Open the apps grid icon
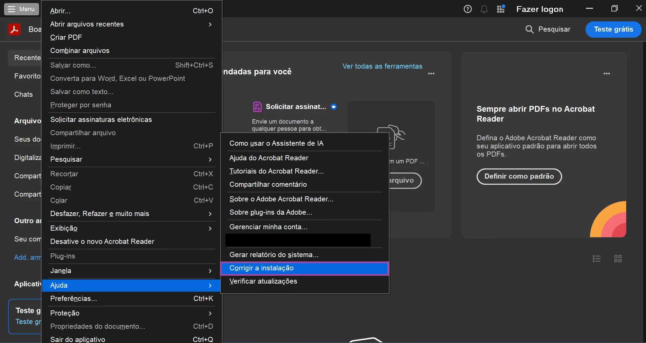Image resolution: width=646 pixels, height=343 pixels. pyautogui.click(x=501, y=9)
